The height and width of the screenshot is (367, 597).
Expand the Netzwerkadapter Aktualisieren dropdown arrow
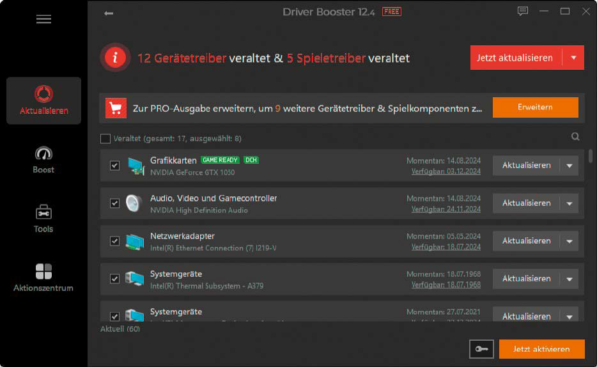(x=570, y=241)
